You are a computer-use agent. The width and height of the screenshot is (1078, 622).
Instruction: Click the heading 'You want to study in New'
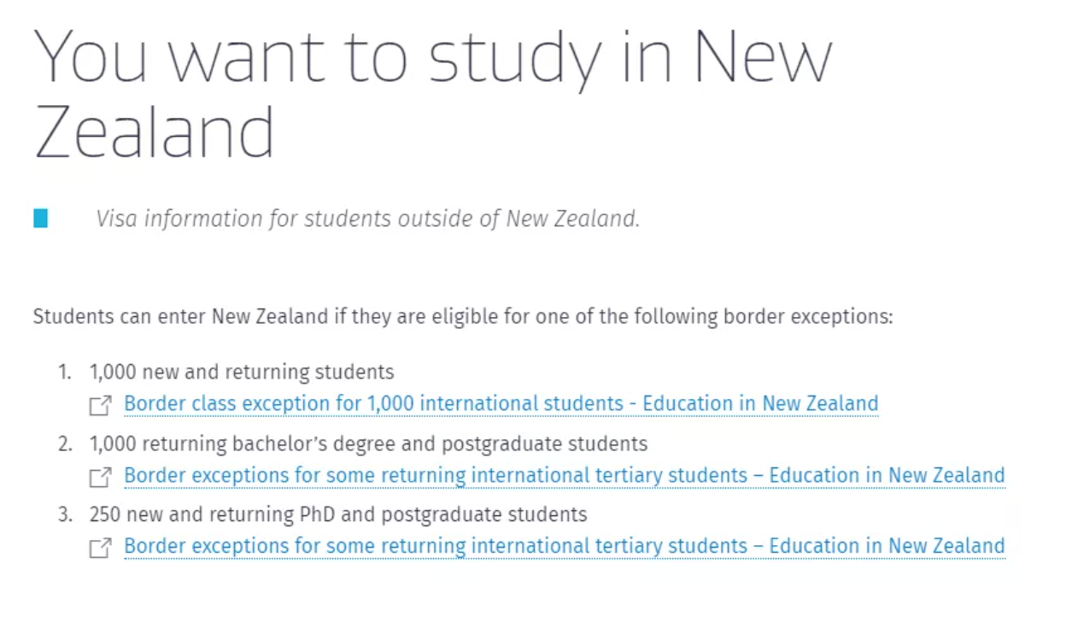[432, 58]
